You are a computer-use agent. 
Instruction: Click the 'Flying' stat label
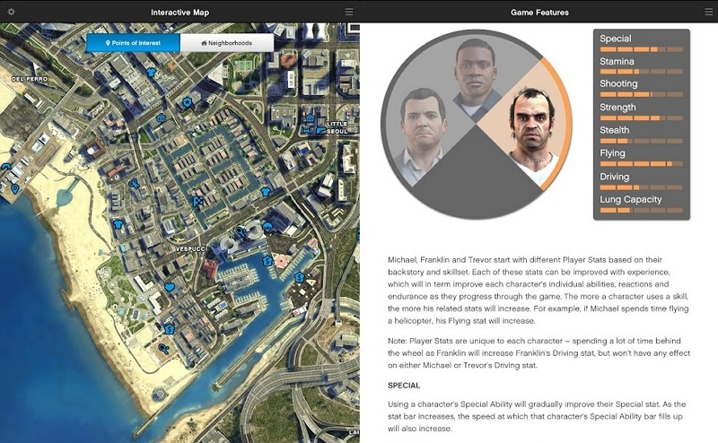tap(612, 153)
